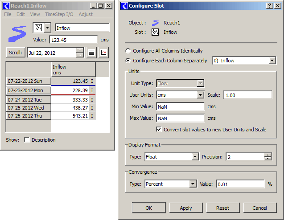Open the plot slot graph icon button

point(103,53)
